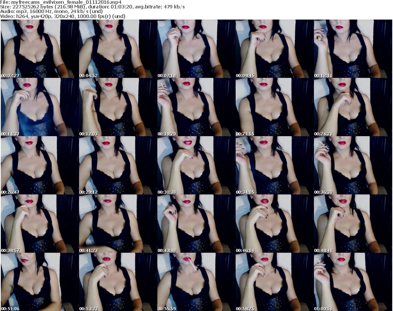This screenshot has width=393, height=311.
Task: Choose the frame labeled 00:53:33
Action: (118, 282)
